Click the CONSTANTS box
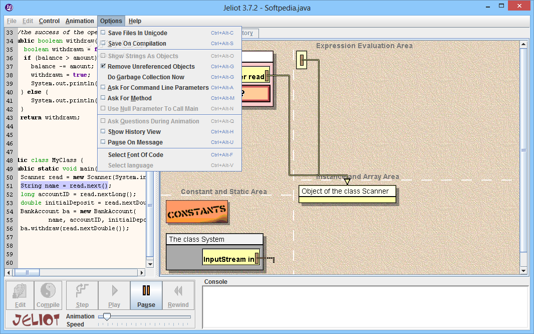Screen dimensions: 534x334 197,212
